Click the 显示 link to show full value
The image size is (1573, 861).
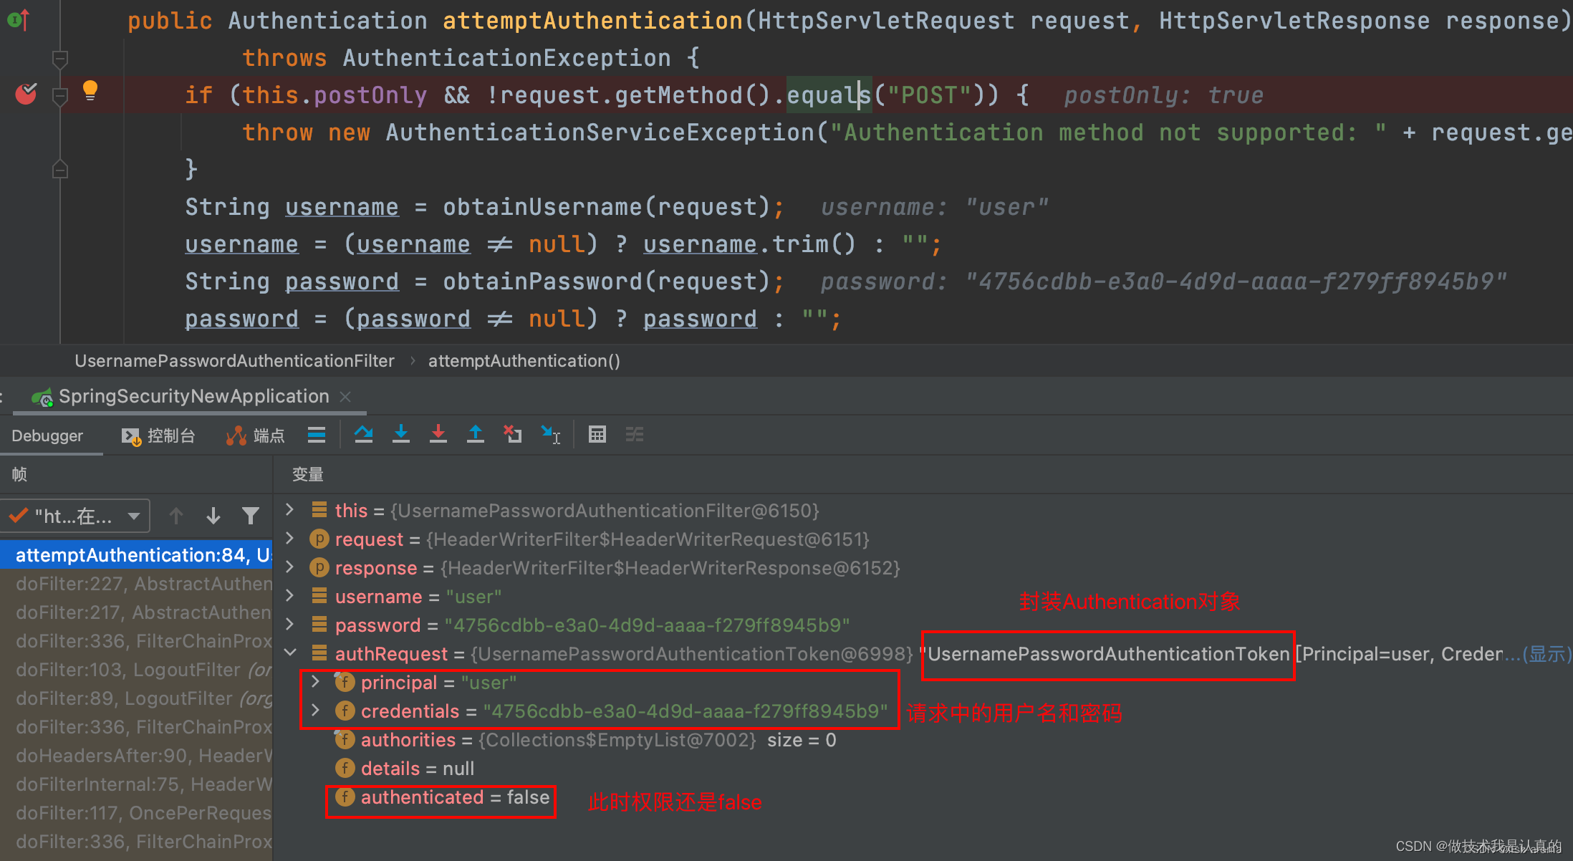coord(1546,654)
